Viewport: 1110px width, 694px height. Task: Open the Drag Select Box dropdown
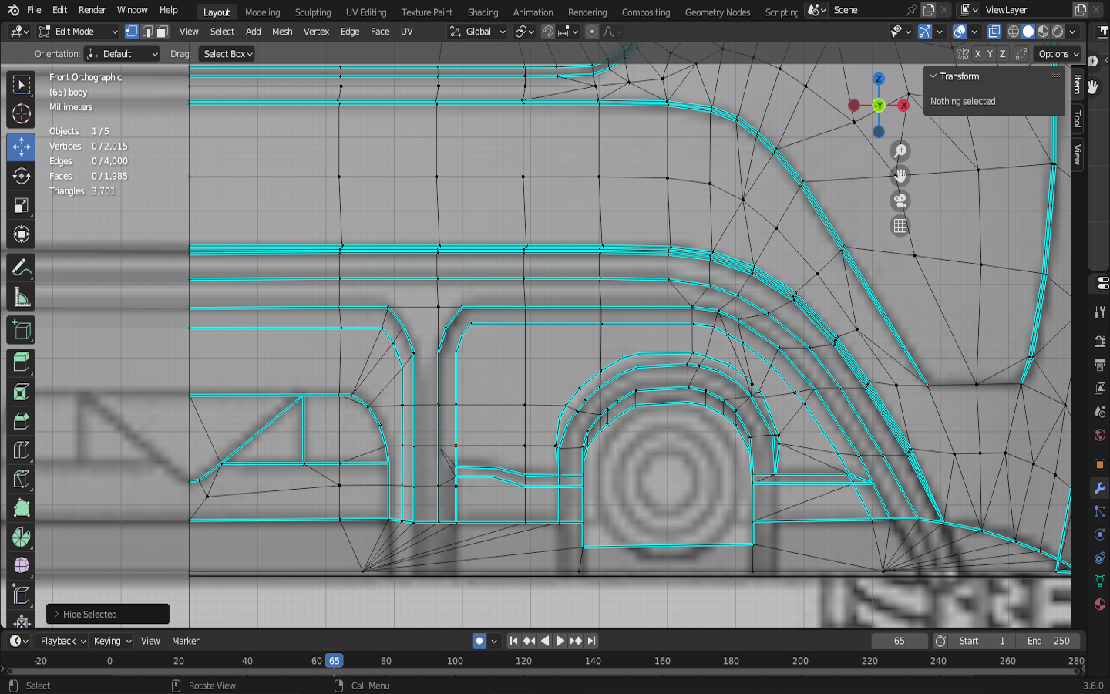[227, 54]
